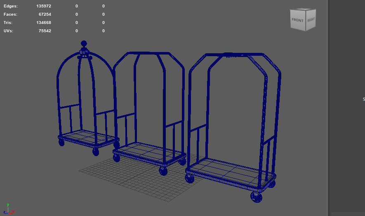Select the middle luggage cart wireframe
This screenshot has height=216, width=365.
149,113
